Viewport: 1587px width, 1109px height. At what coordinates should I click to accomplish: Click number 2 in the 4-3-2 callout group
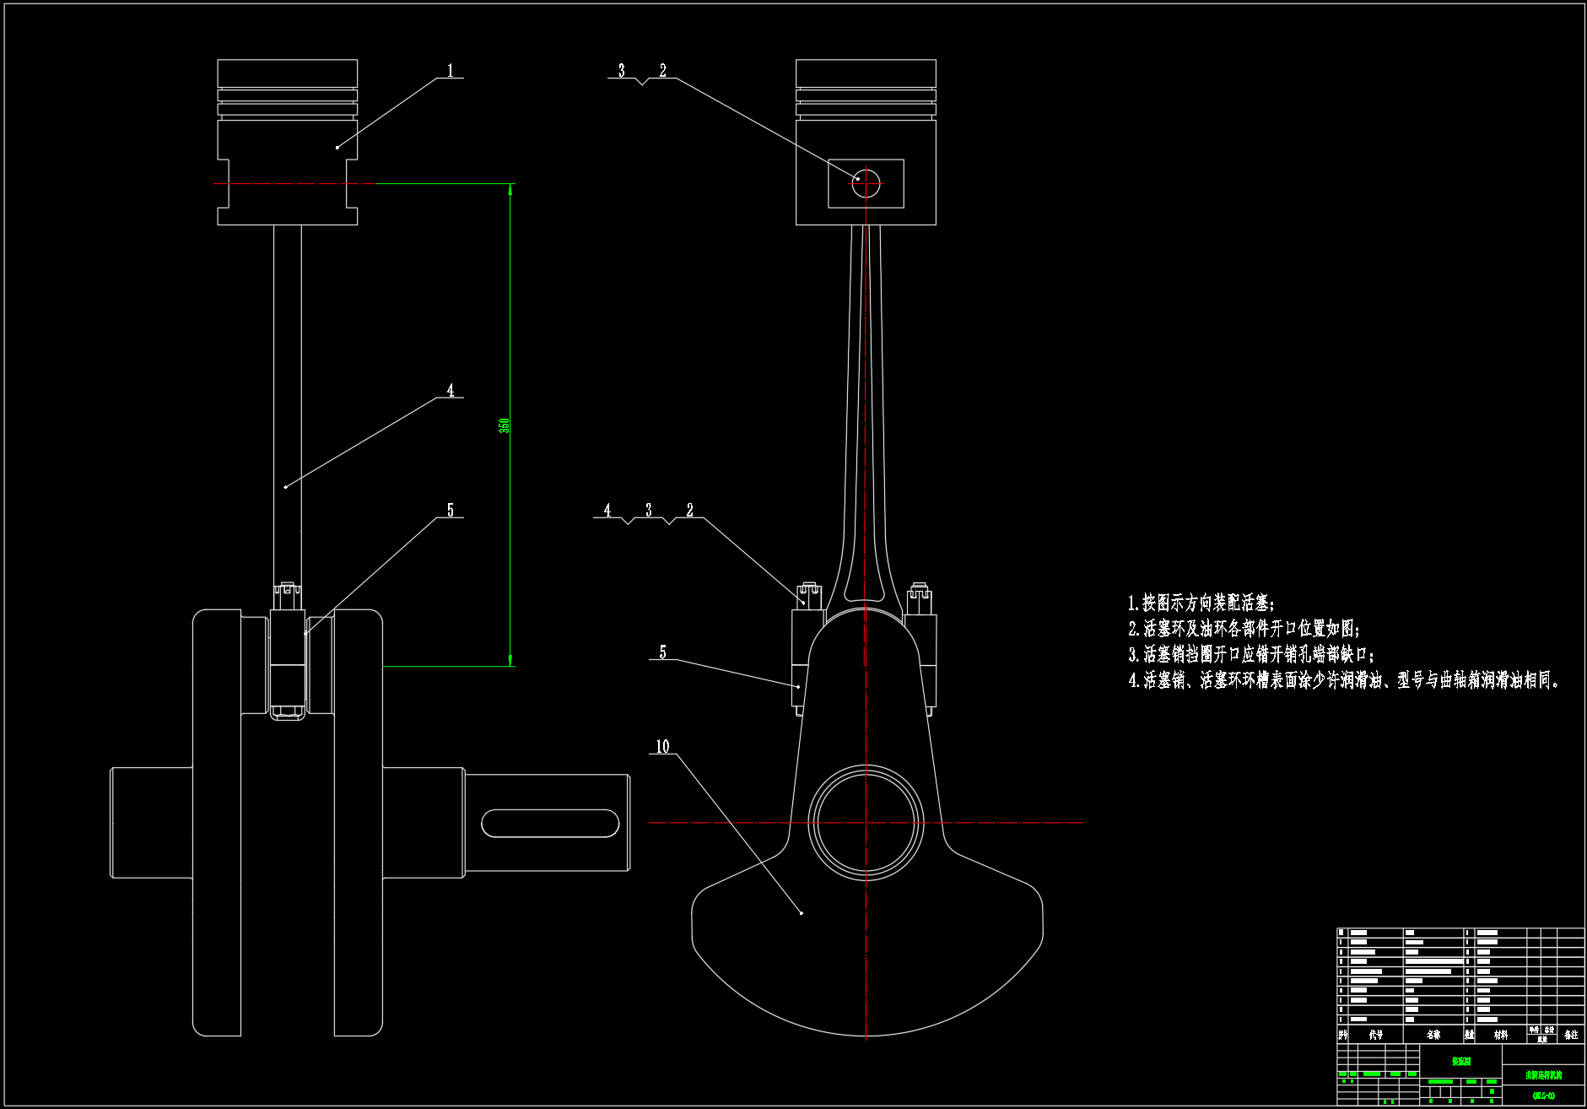pyautogui.click(x=690, y=510)
